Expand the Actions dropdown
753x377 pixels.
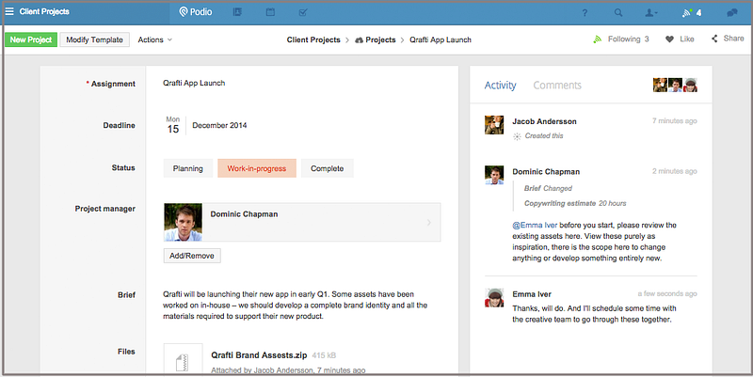[154, 39]
